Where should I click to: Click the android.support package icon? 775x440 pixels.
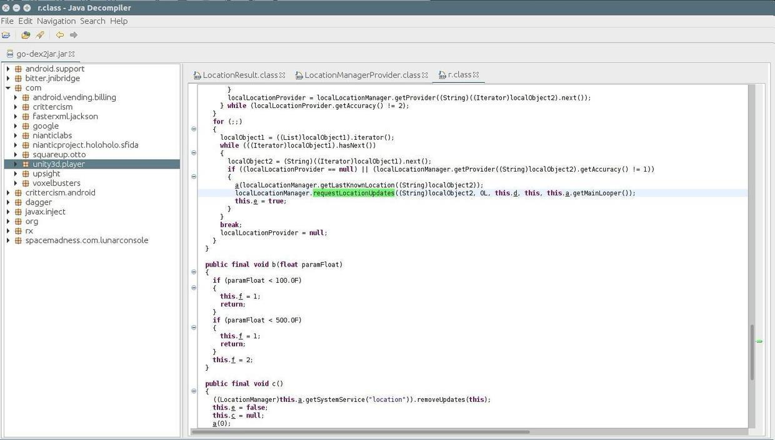pyautogui.click(x=18, y=69)
